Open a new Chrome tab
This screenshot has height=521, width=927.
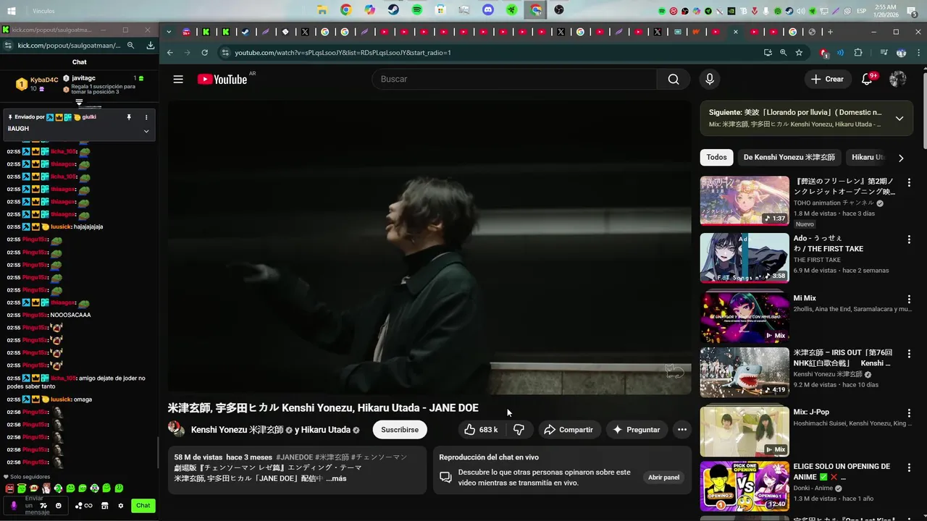[x=830, y=32]
